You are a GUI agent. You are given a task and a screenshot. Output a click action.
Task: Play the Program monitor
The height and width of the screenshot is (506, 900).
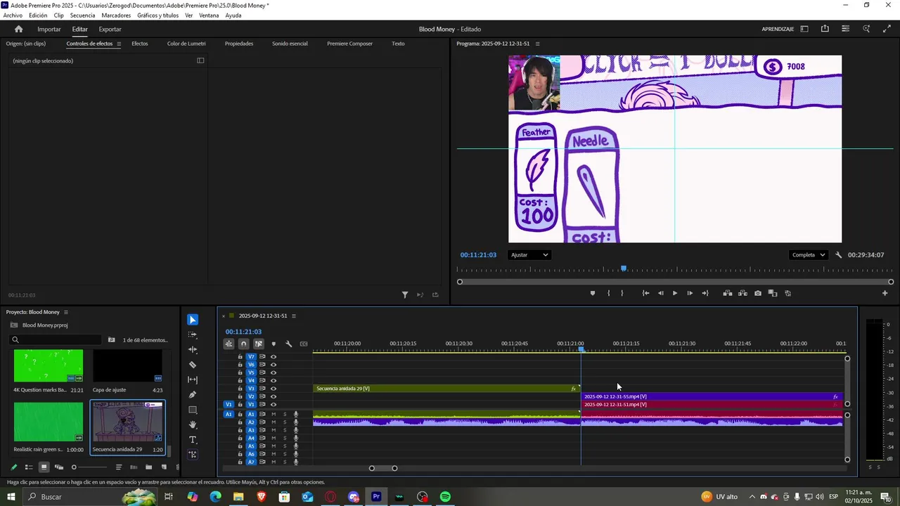[x=675, y=293]
